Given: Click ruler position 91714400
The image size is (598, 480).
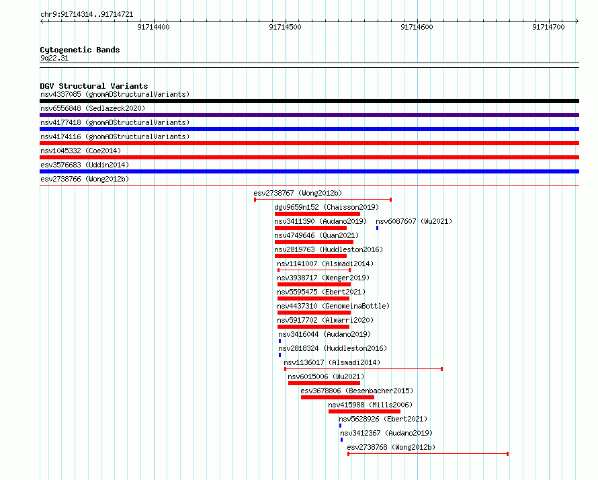Looking at the screenshot, I should click(154, 27).
